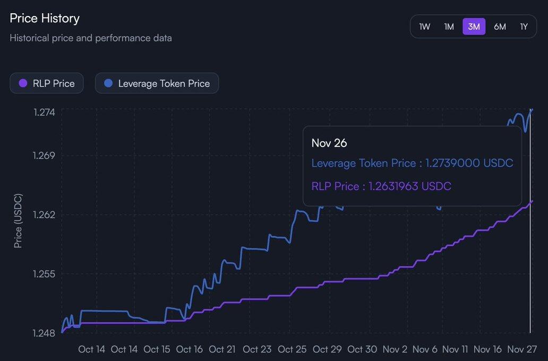This screenshot has width=548, height=361.
Task: Switch to the 1Y time range
Action: [x=524, y=27]
